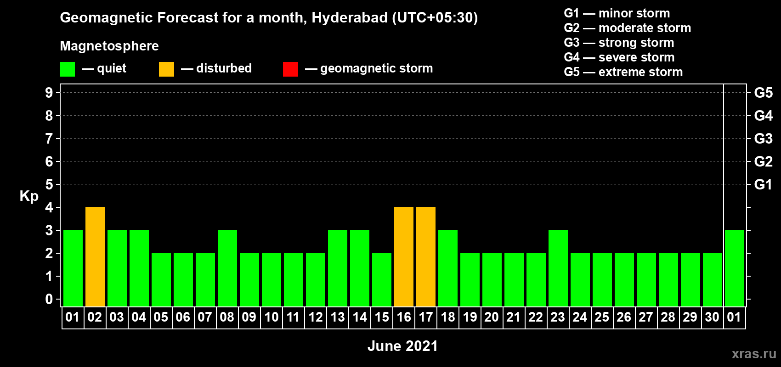Click the date label 03 on the axis

[x=117, y=317]
